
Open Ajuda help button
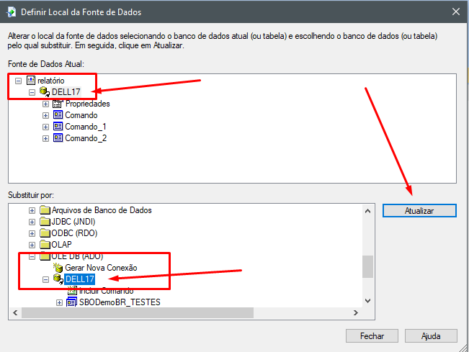point(431,336)
